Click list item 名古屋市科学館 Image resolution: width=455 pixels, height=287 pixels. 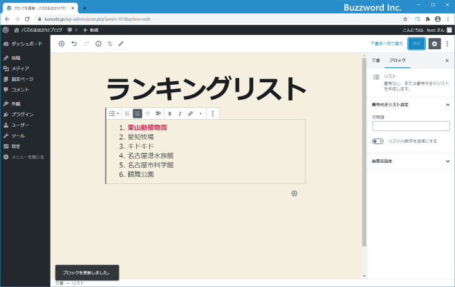(151, 165)
